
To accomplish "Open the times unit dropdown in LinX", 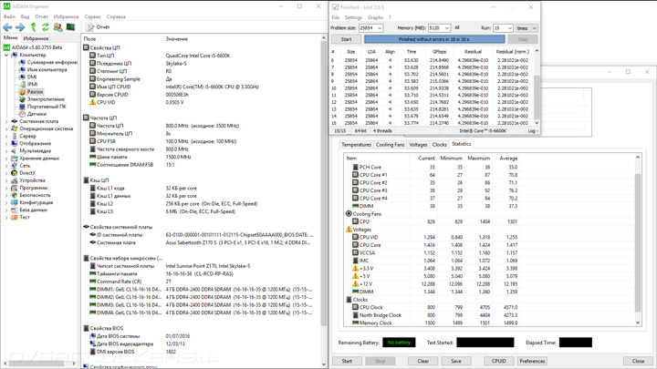I will tap(527, 28).
